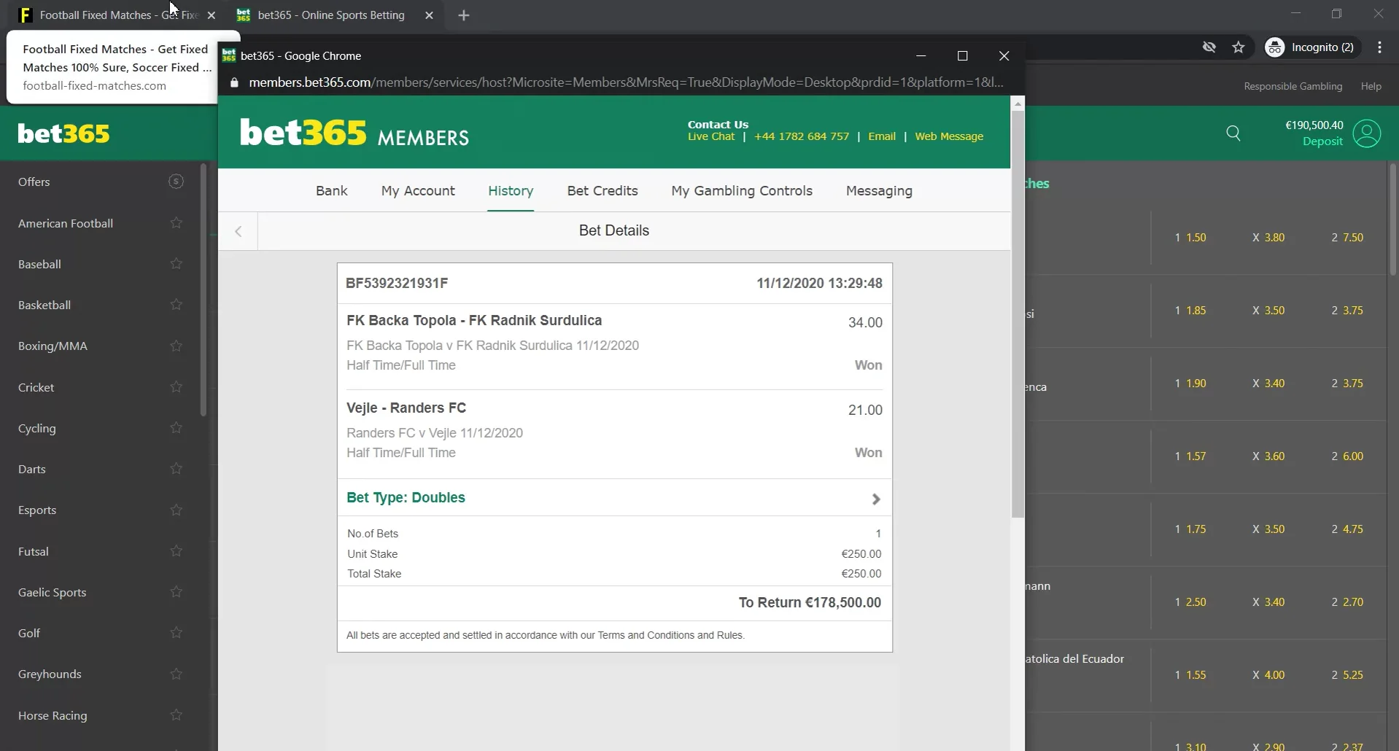Click the Email contact link
This screenshot has width=1399, height=751.
click(x=882, y=136)
